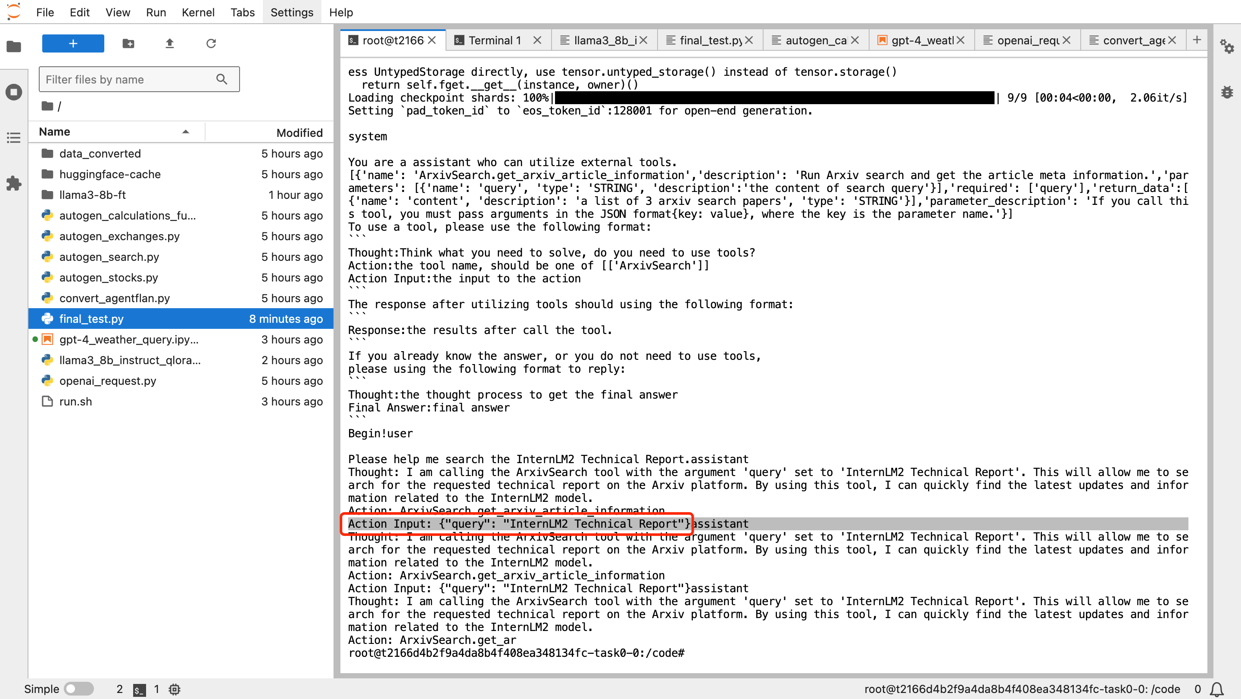Create a new folder with toolbar icon
The image size is (1241, 699).
click(x=128, y=43)
